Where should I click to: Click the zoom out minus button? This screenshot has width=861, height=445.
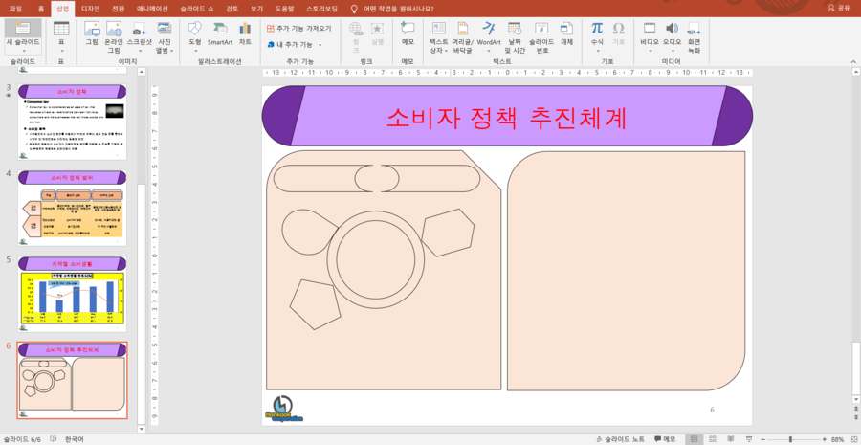[x=762, y=439]
